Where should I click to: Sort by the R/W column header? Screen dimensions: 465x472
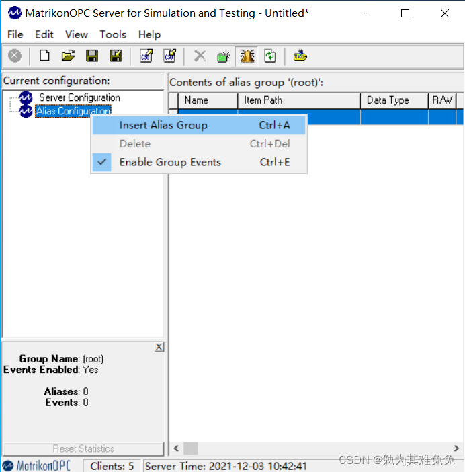(x=442, y=100)
